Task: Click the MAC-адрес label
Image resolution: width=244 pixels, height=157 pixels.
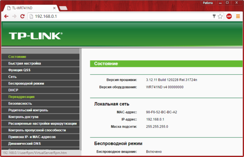Action: (x=127, y=112)
